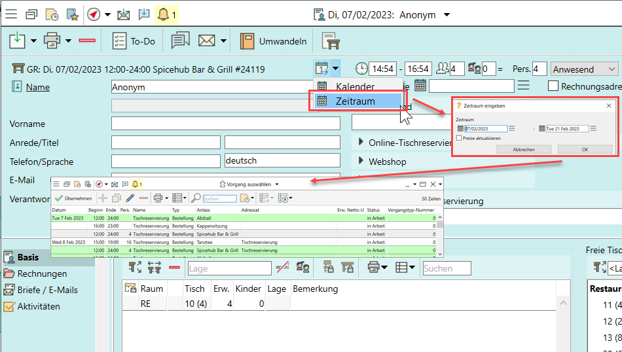Expand the Webshop section
This screenshot has height=352, width=622.
point(362,161)
